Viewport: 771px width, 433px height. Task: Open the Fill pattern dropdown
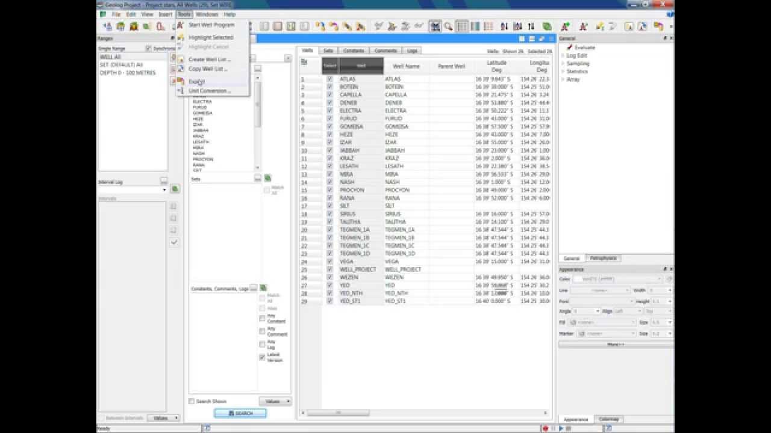[x=603, y=322]
